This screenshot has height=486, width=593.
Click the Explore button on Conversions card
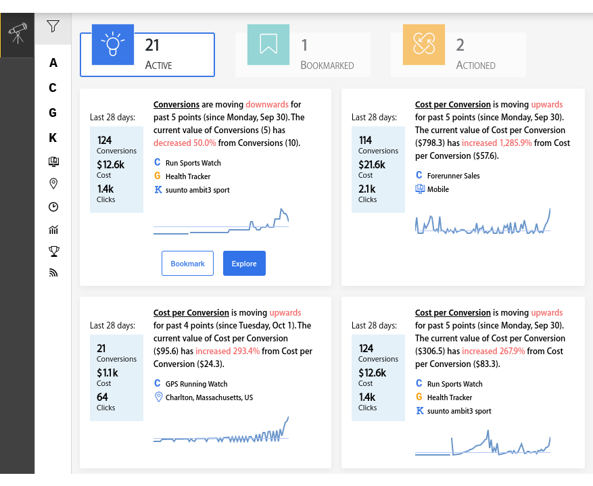click(244, 264)
